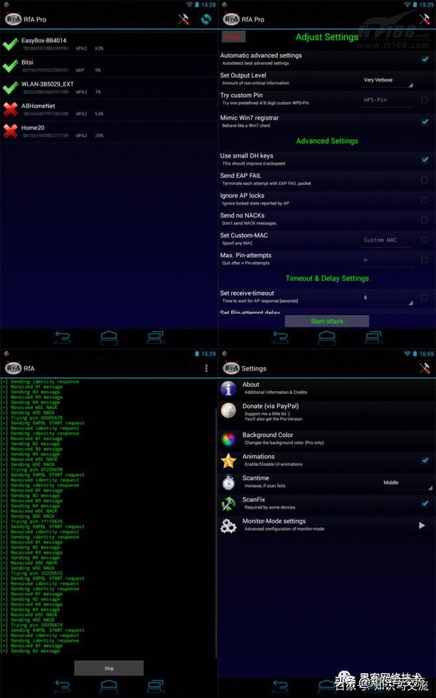Open Scantime Middle dropdown
The width and height of the screenshot is (436, 698).
[x=406, y=483]
